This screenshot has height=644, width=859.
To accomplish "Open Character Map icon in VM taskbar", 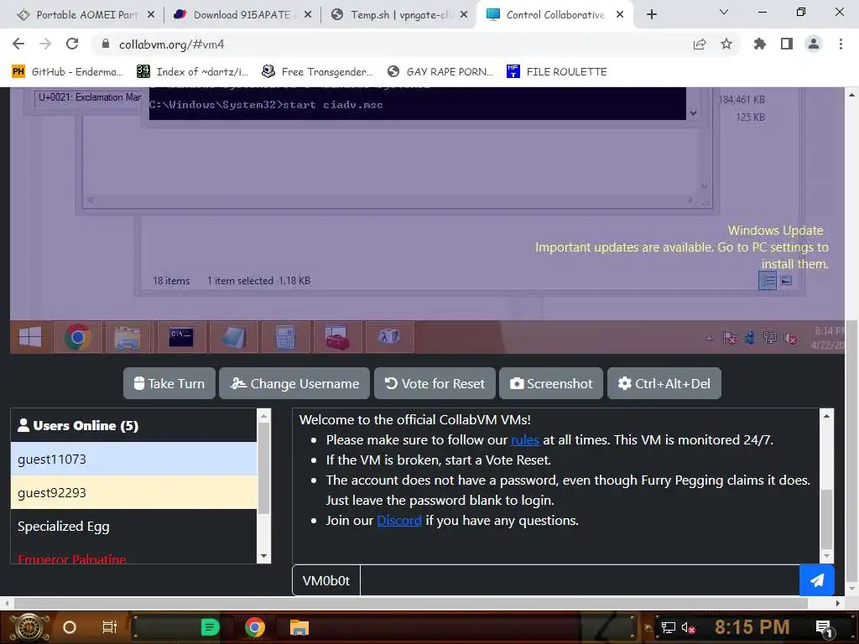I will [x=389, y=337].
